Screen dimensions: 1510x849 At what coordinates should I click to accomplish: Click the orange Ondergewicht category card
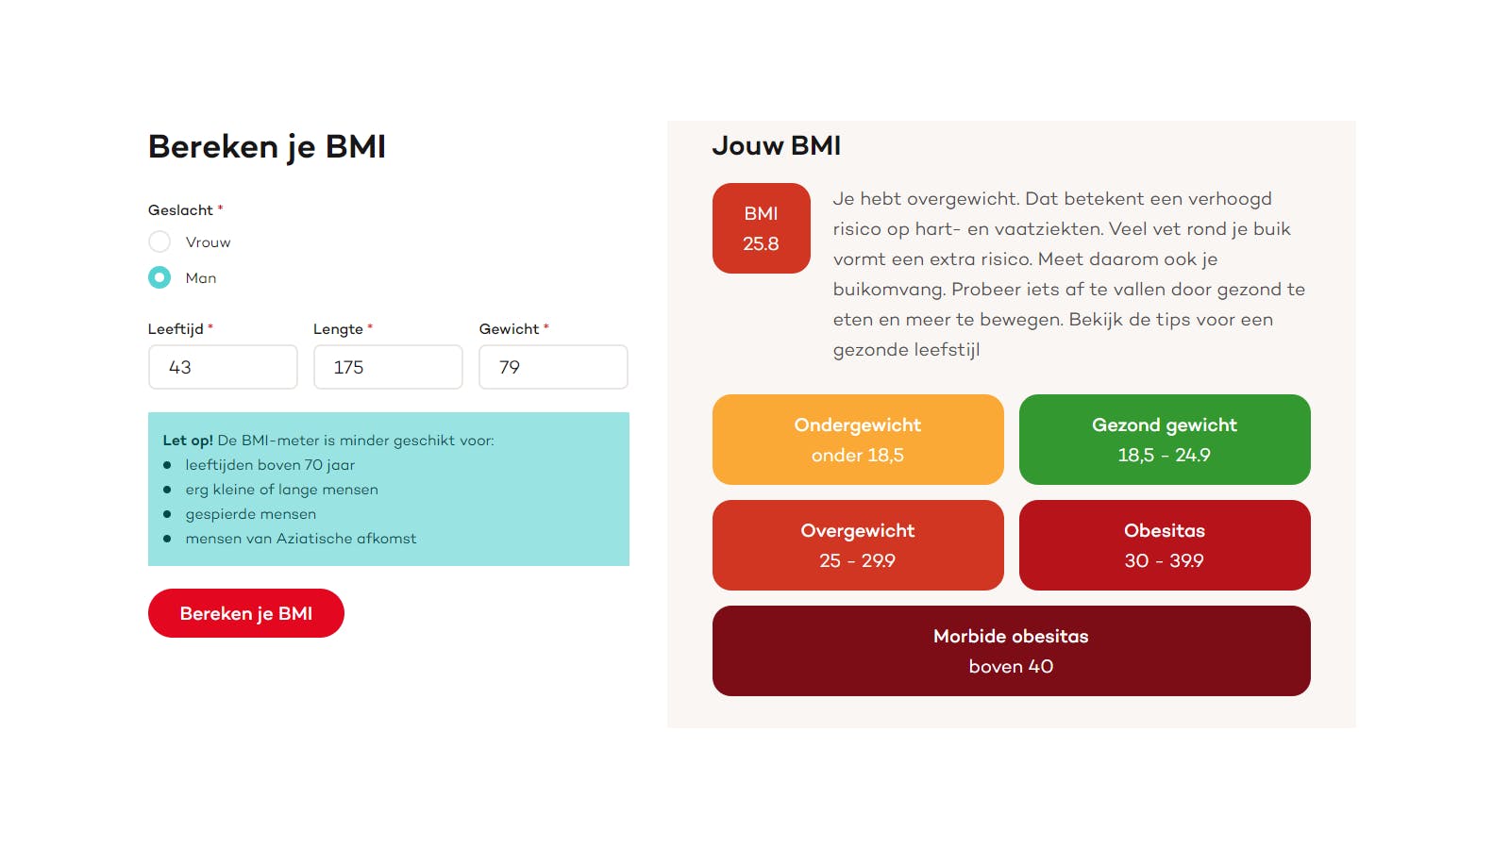[857, 439]
